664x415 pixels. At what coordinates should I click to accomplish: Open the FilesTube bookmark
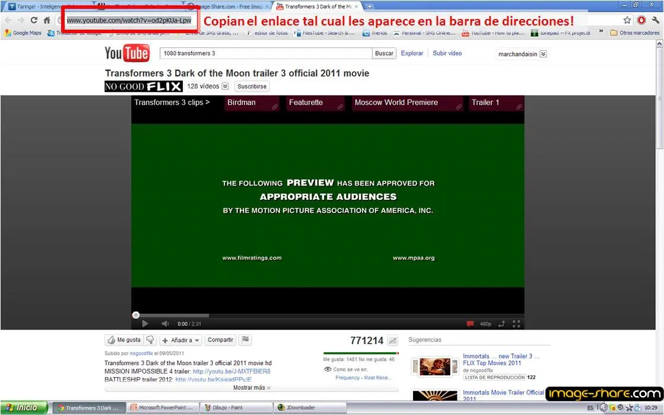click(324, 33)
